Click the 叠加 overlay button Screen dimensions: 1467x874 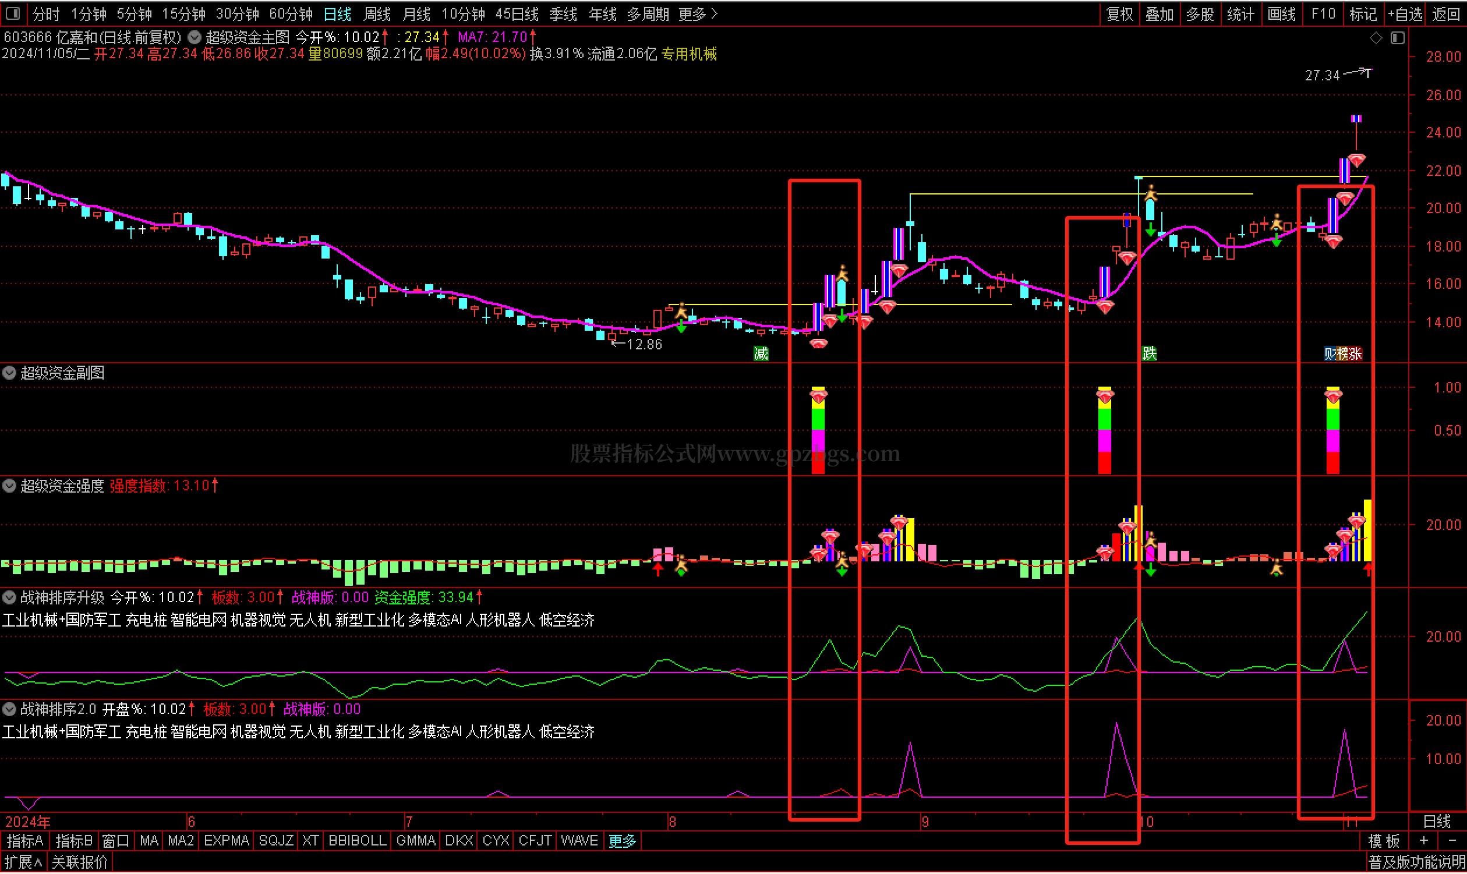coord(1160,13)
